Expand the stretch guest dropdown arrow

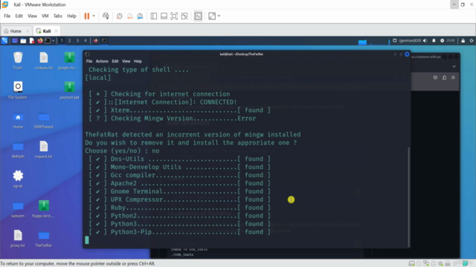pyautogui.click(x=219, y=16)
